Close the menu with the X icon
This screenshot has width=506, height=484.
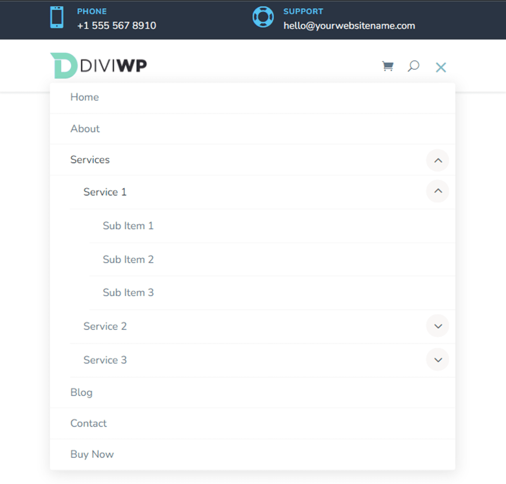(441, 67)
